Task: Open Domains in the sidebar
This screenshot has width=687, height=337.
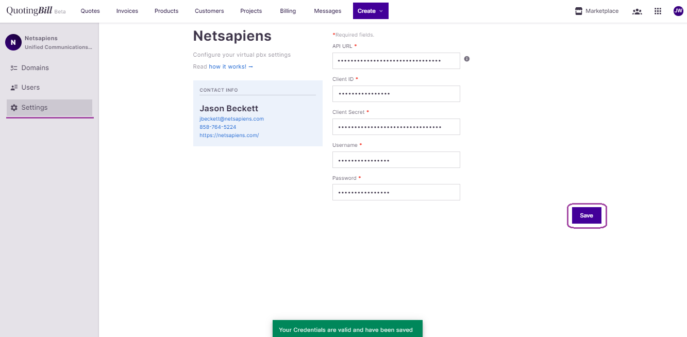Action: point(35,68)
